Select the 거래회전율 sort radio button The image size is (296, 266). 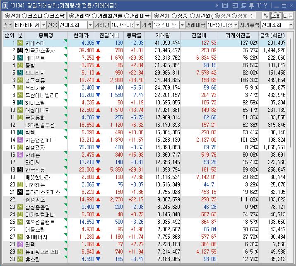(94, 16)
